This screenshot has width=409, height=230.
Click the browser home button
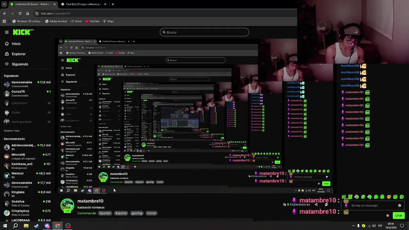click(27, 13)
